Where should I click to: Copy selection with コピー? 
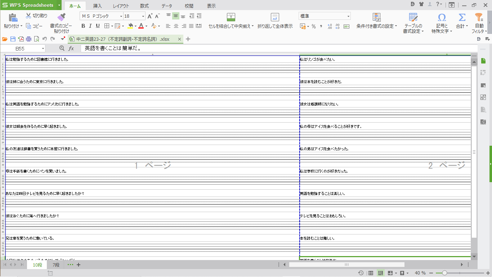(34, 26)
